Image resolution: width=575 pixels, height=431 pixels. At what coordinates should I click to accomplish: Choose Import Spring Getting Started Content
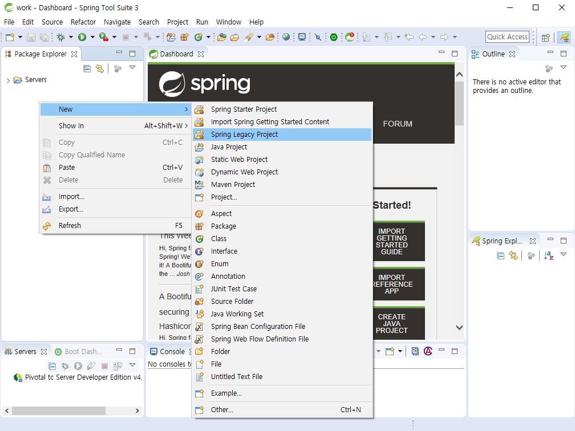coord(282,121)
